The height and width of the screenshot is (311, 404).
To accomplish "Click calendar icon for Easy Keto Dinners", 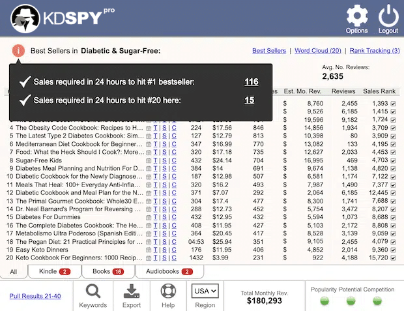I will click(x=149, y=250).
